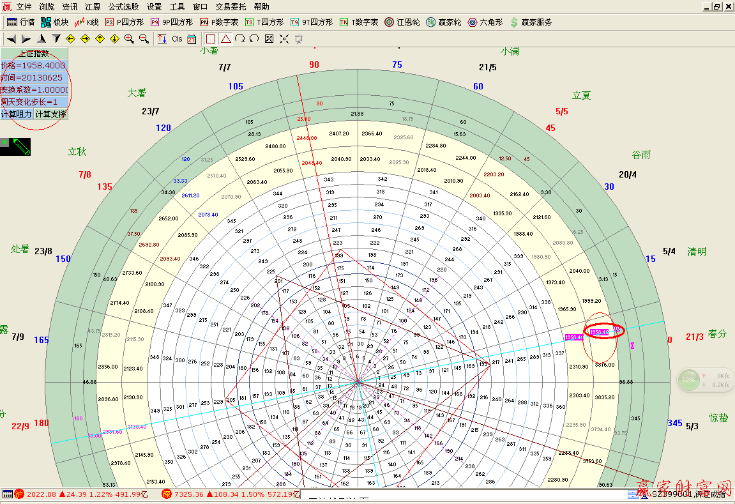The width and height of the screenshot is (735, 504).
Task: Close the green pencil drawing palette
Action: tap(4, 142)
